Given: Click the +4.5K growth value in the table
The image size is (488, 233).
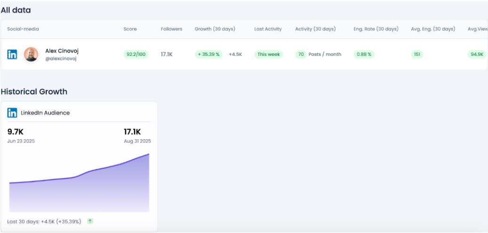Looking at the screenshot, I should [235, 54].
